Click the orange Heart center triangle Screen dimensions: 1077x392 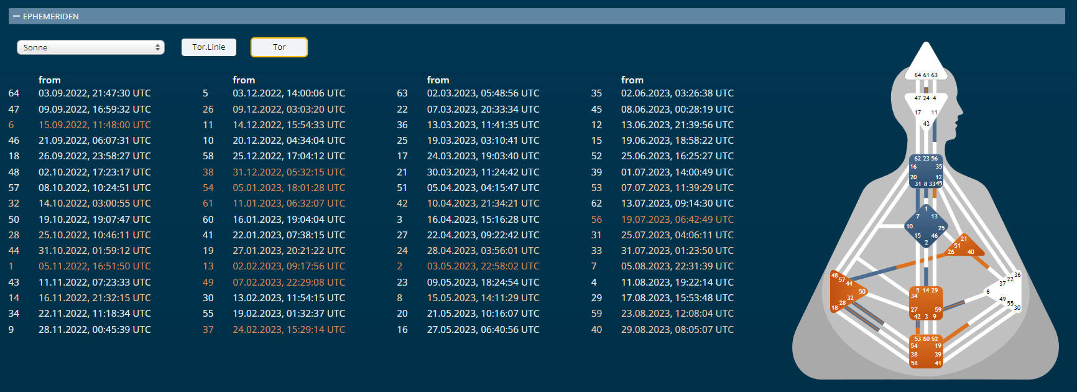tap(964, 247)
